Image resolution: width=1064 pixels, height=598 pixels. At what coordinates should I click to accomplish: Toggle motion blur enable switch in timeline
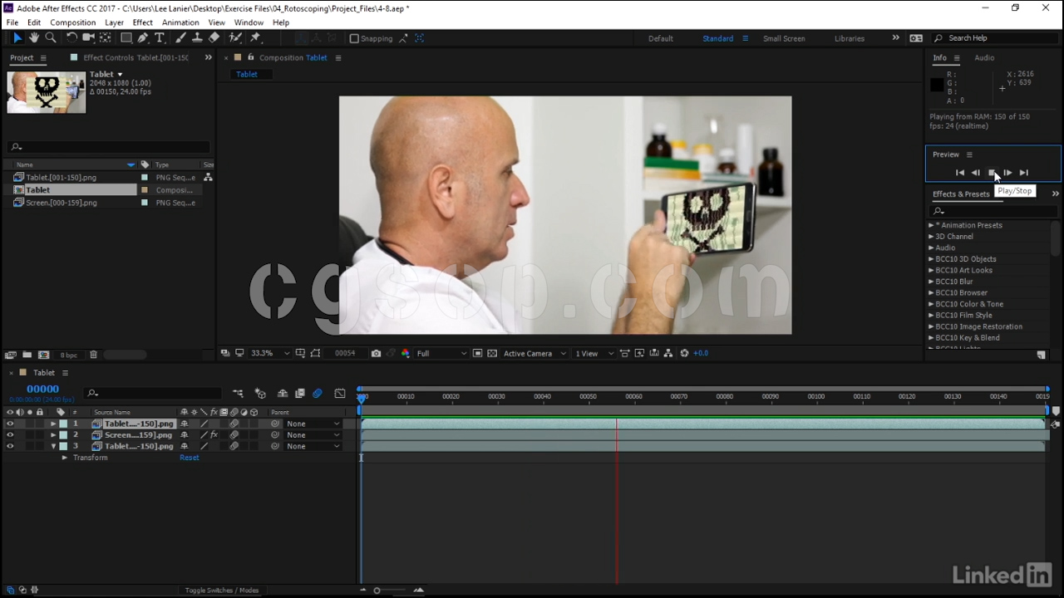318,394
